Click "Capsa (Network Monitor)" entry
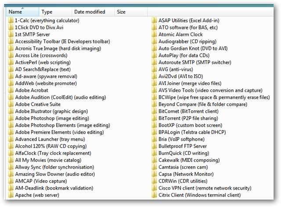 [x=186, y=174]
